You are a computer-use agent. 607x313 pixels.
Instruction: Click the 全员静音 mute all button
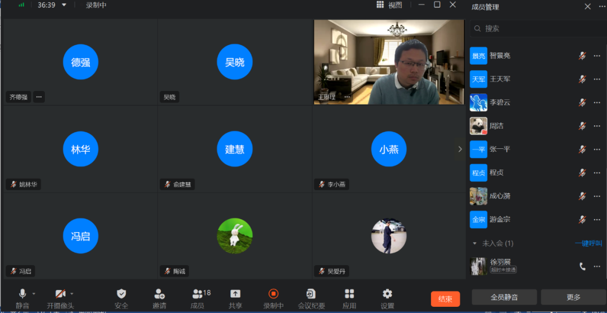coord(504,297)
